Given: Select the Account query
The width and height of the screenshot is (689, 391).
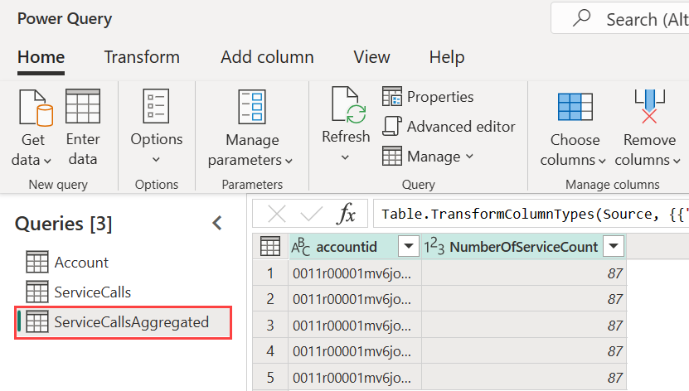Looking at the screenshot, I should [x=81, y=263].
